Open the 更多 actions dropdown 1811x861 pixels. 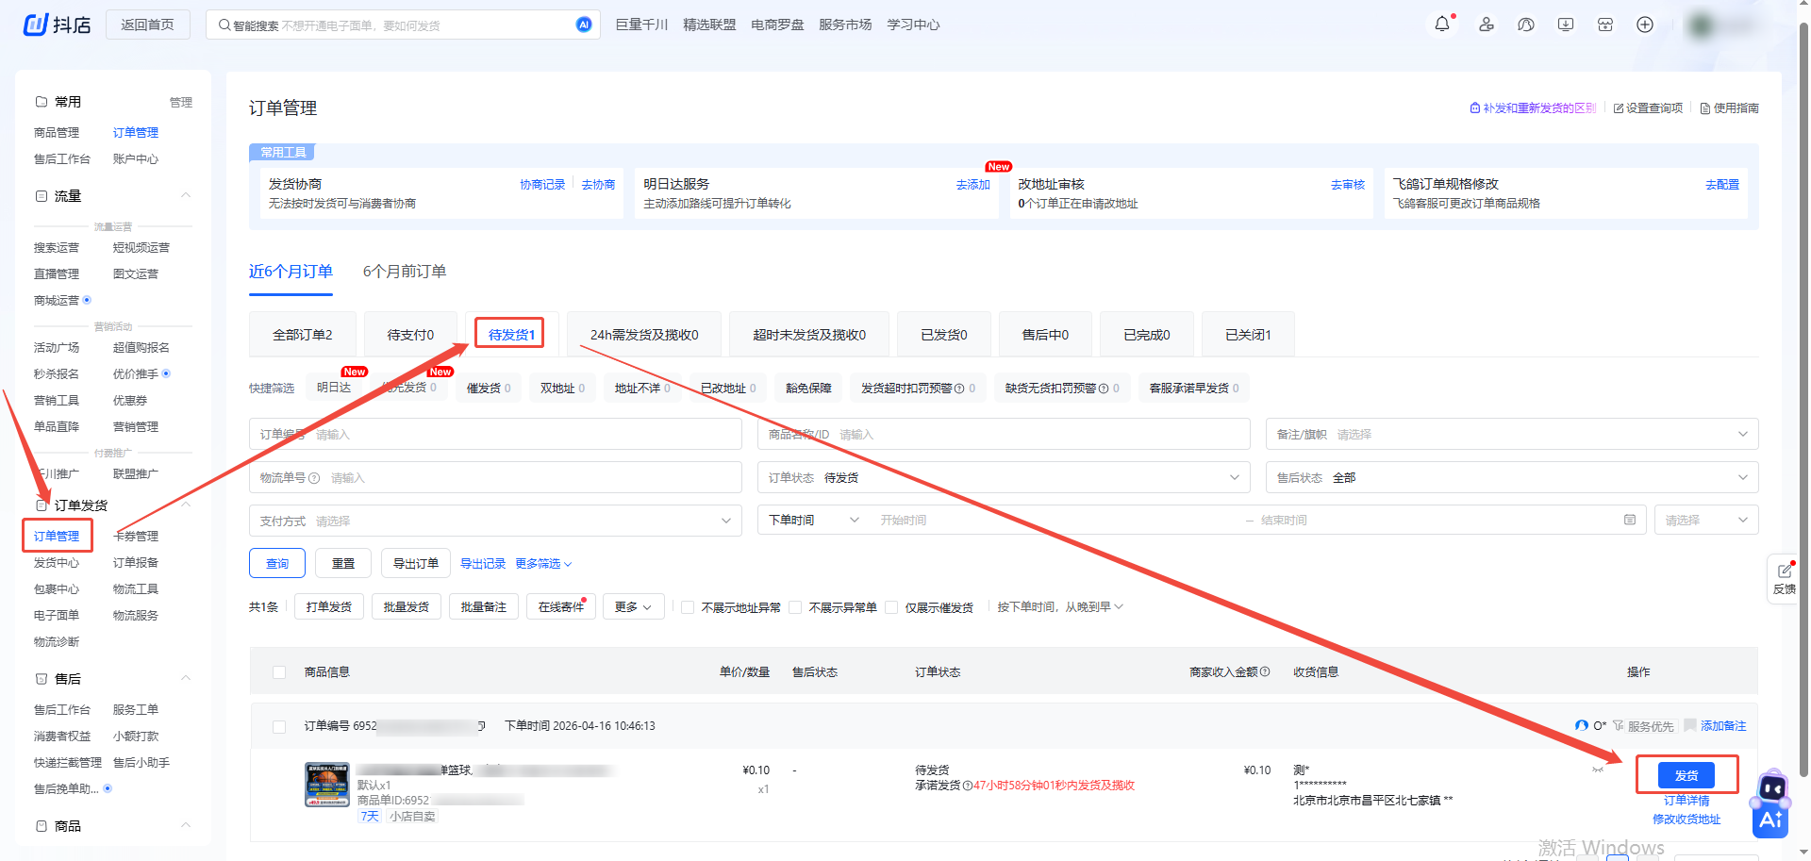(633, 607)
